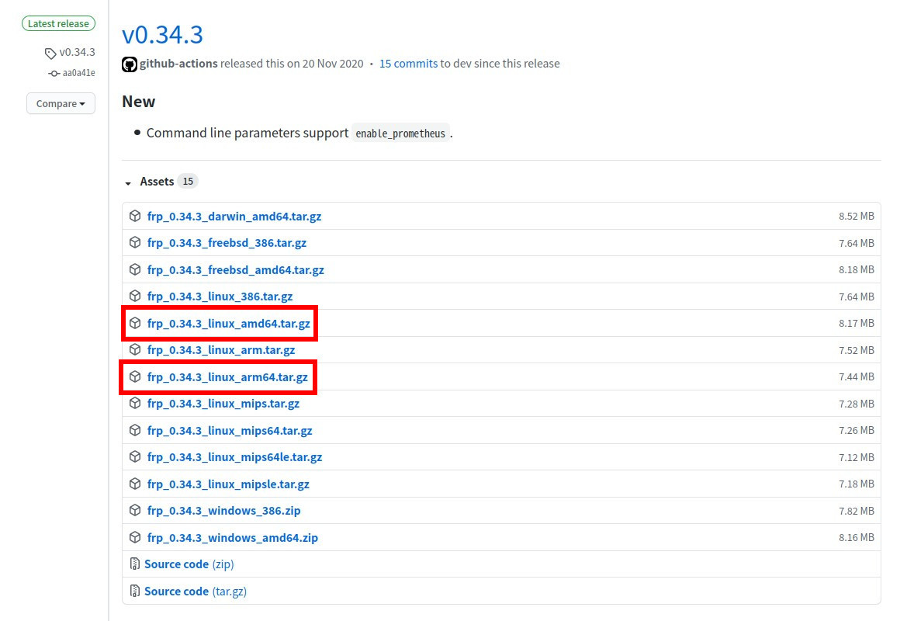
Task: Download Source code (zip)
Action: click(189, 564)
